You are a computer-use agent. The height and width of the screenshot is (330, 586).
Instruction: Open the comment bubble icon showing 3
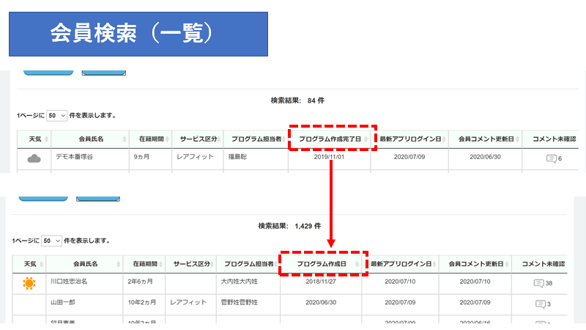542,304
